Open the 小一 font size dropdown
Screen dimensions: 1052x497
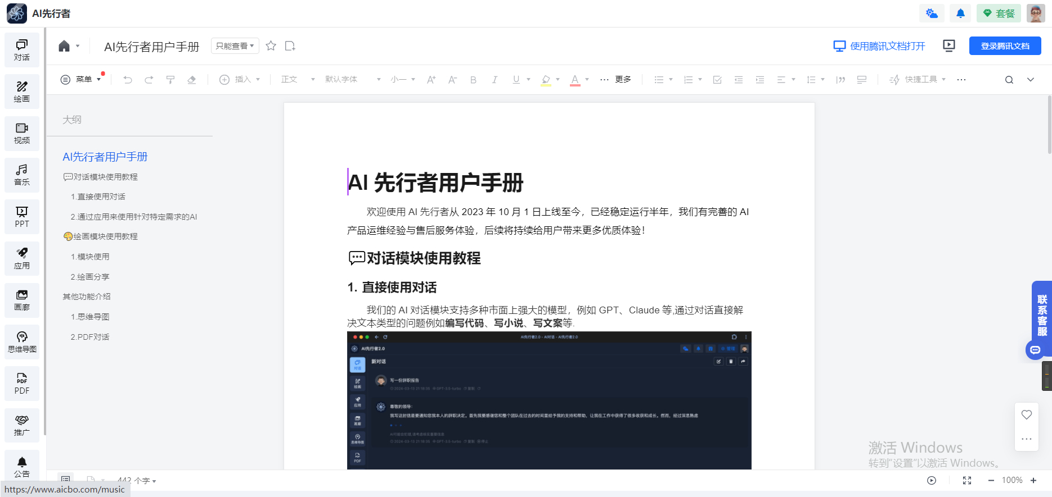point(403,80)
